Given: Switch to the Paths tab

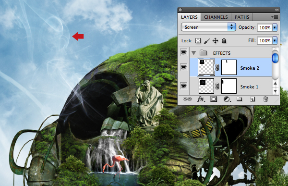Looking at the screenshot, I should pyautogui.click(x=242, y=17).
